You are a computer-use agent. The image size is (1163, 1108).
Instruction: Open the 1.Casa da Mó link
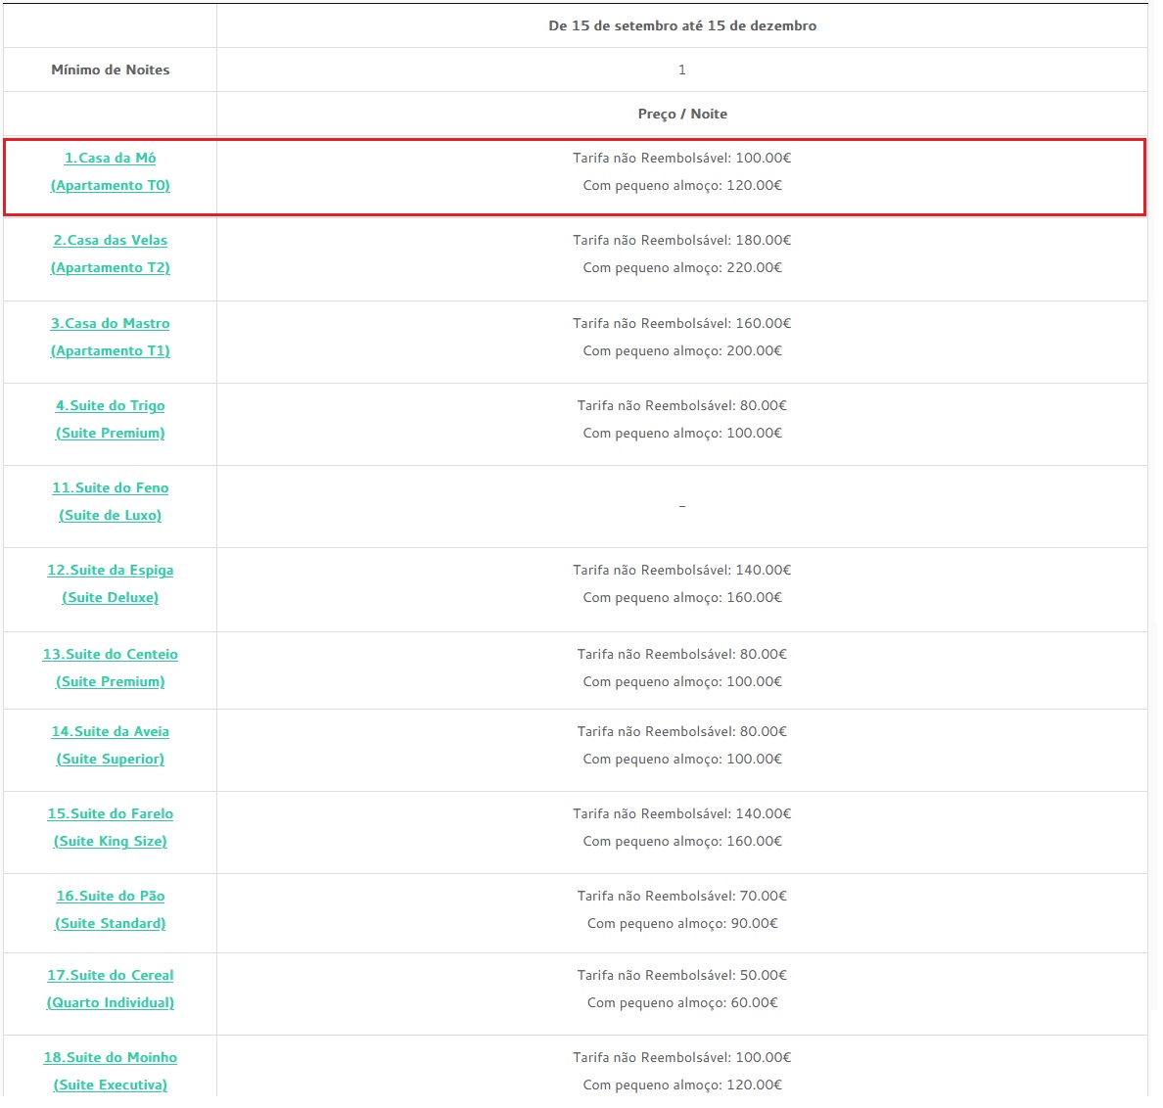(111, 159)
